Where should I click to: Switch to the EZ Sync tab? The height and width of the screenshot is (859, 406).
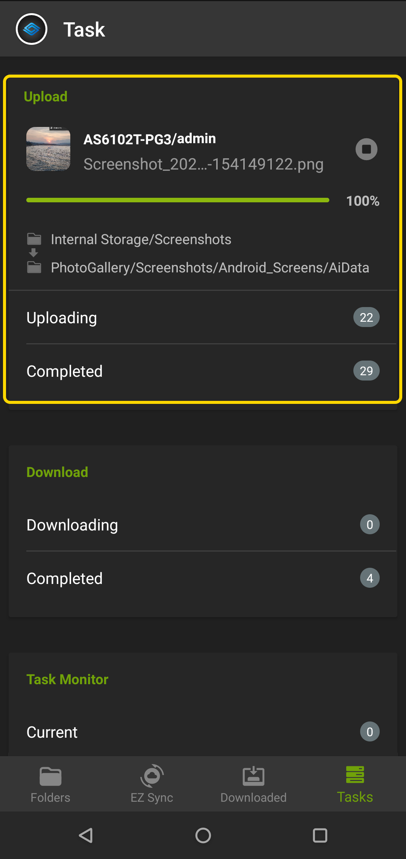pyautogui.click(x=152, y=784)
